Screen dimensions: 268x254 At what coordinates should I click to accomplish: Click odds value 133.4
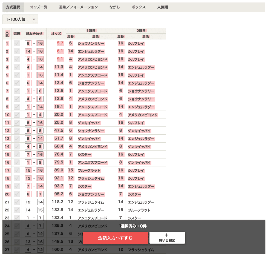(57, 218)
